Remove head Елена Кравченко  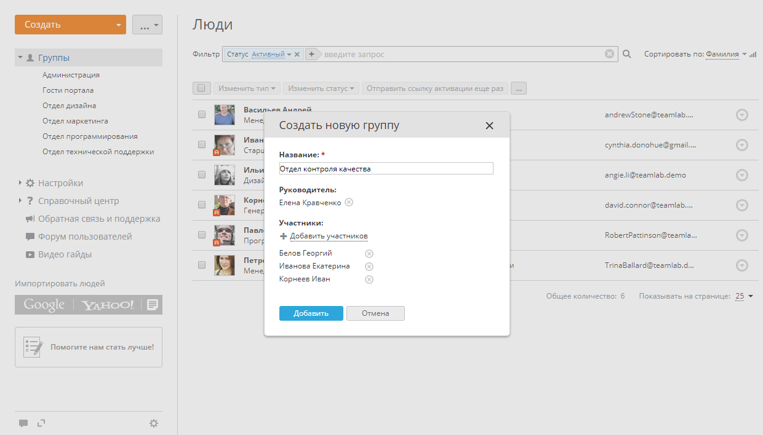(x=349, y=203)
